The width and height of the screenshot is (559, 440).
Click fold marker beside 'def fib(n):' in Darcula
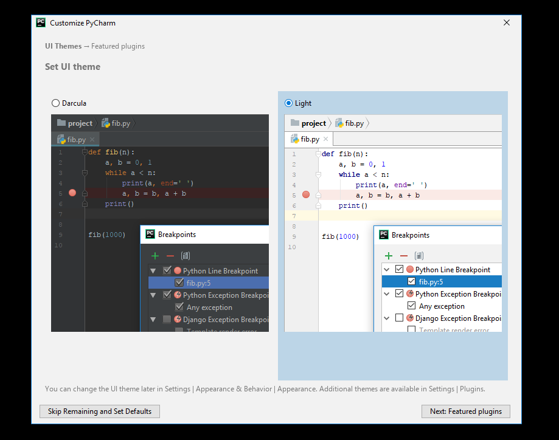[x=85, y=152]
